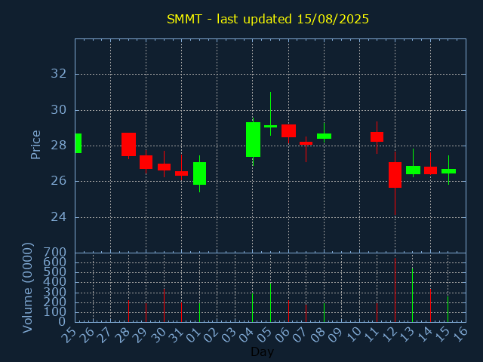This screenshot has height=362, width=483.
Task: Click the Day axis title at bottom
Action: pyautogui.click(x=262, y=351)
